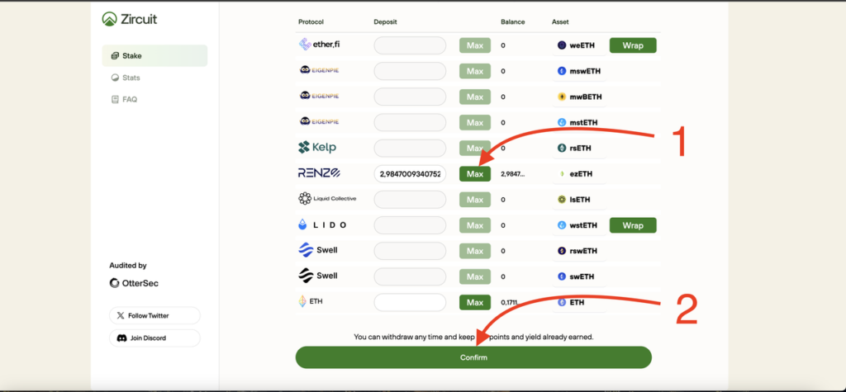This screenshot has height=392, width=846.
Task: Click the Stats pie icon
Action: (x=115, y=78)
